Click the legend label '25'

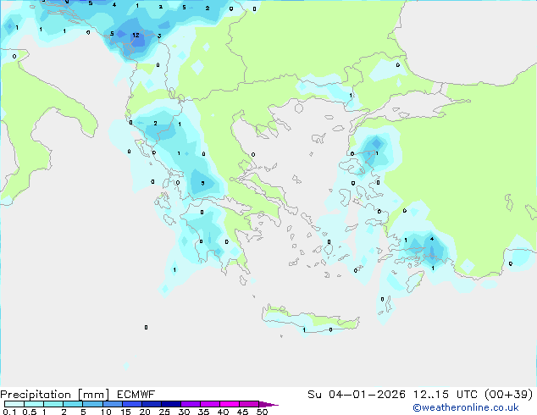pyautogui.click(x=164, y=412)
